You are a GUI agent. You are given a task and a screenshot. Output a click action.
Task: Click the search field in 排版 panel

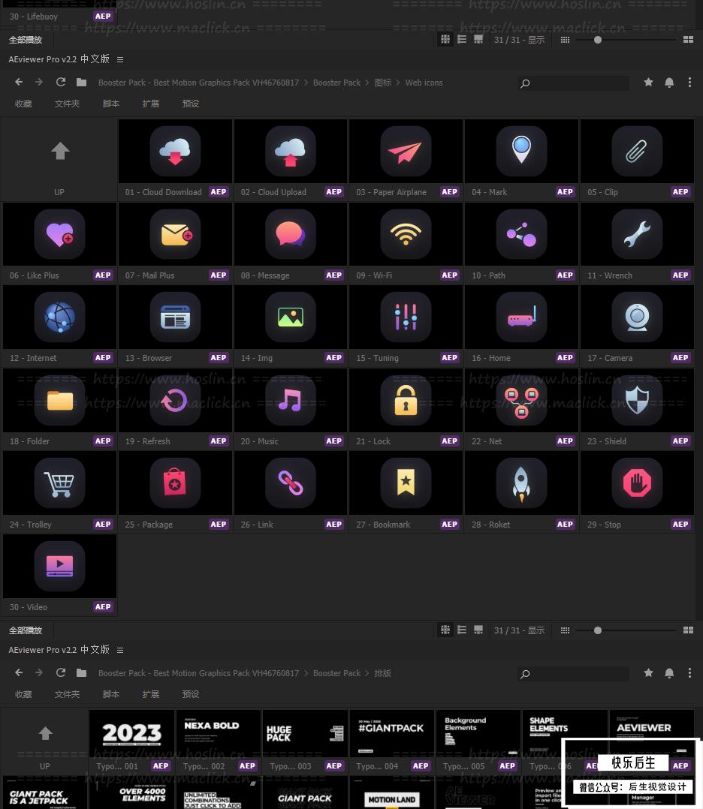coord(574,673)
